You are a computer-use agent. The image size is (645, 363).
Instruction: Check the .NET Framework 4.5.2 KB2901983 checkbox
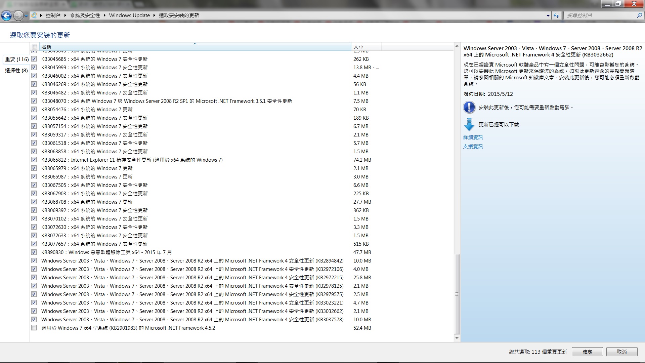(x=34, y=328)
